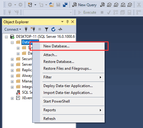Toggle the Object Explorer auto-hide pin
This screenshot has width=143, height=128.
pyautogui.click(x=67, y=22)
